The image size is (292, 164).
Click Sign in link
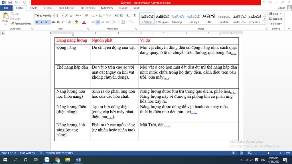tap(281, 8)
